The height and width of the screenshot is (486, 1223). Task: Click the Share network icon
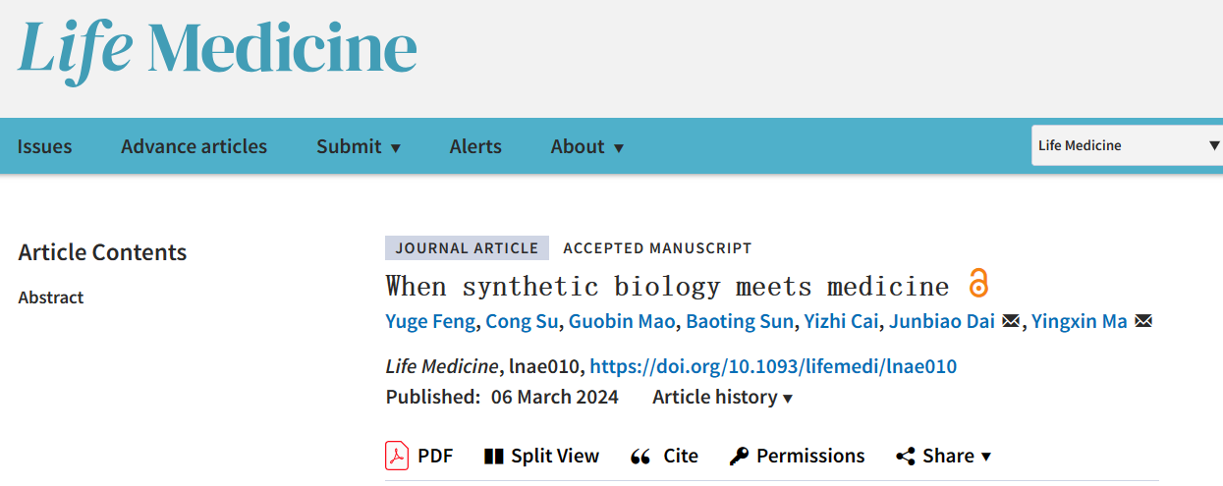pyautogui.click(x=906, y=457)
